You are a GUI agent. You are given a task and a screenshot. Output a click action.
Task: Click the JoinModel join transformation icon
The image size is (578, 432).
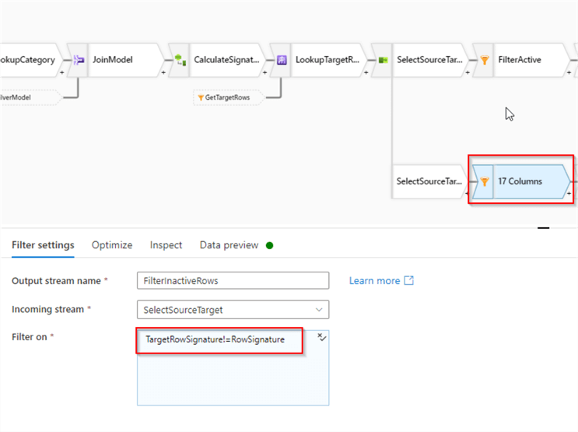click(x=79, y=60)
